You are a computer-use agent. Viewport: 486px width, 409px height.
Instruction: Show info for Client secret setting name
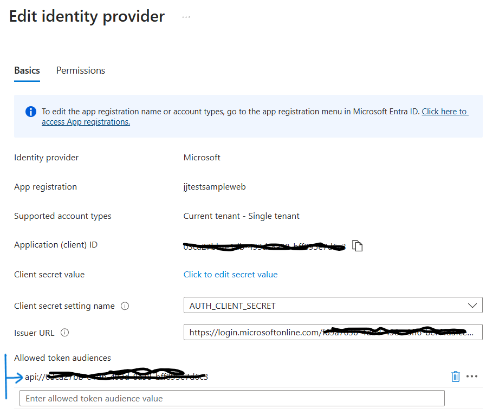125,306
